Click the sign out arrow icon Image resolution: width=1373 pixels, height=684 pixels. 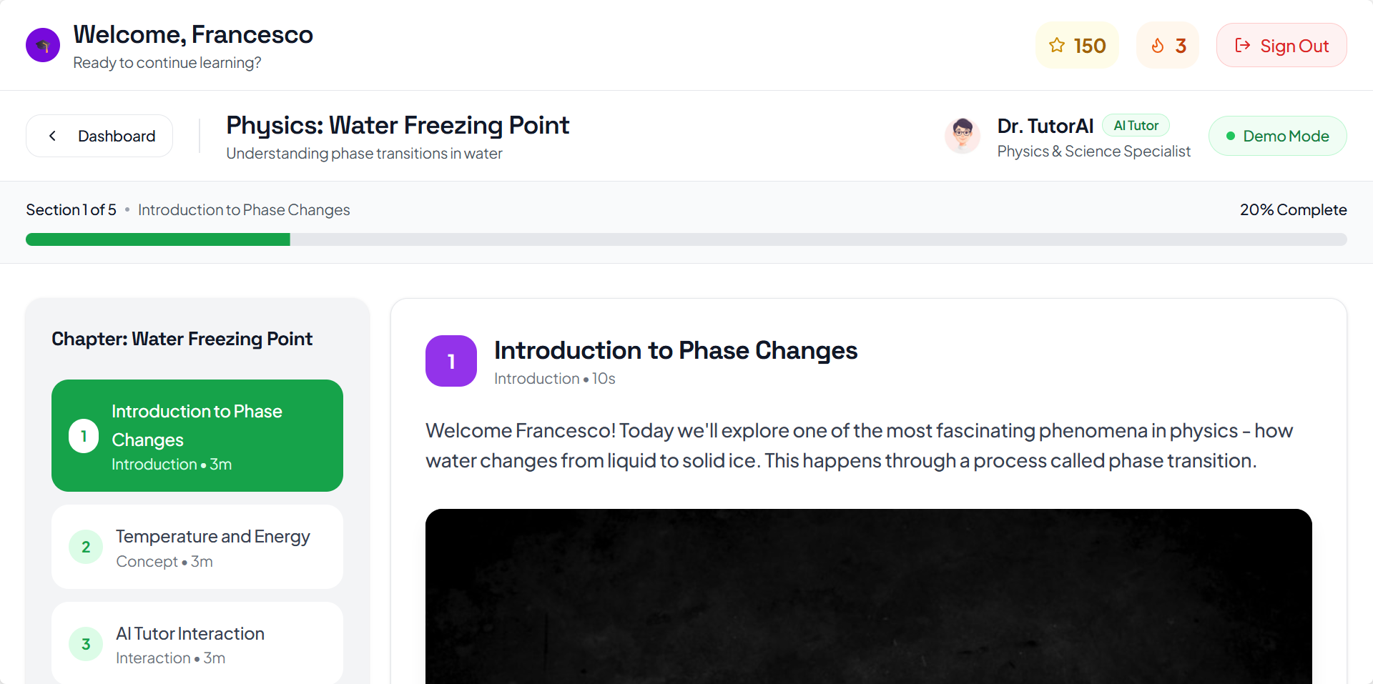point(1243,46)
